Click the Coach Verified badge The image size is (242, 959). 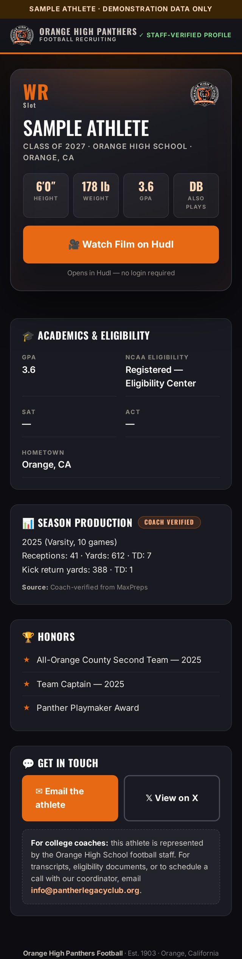169,522
